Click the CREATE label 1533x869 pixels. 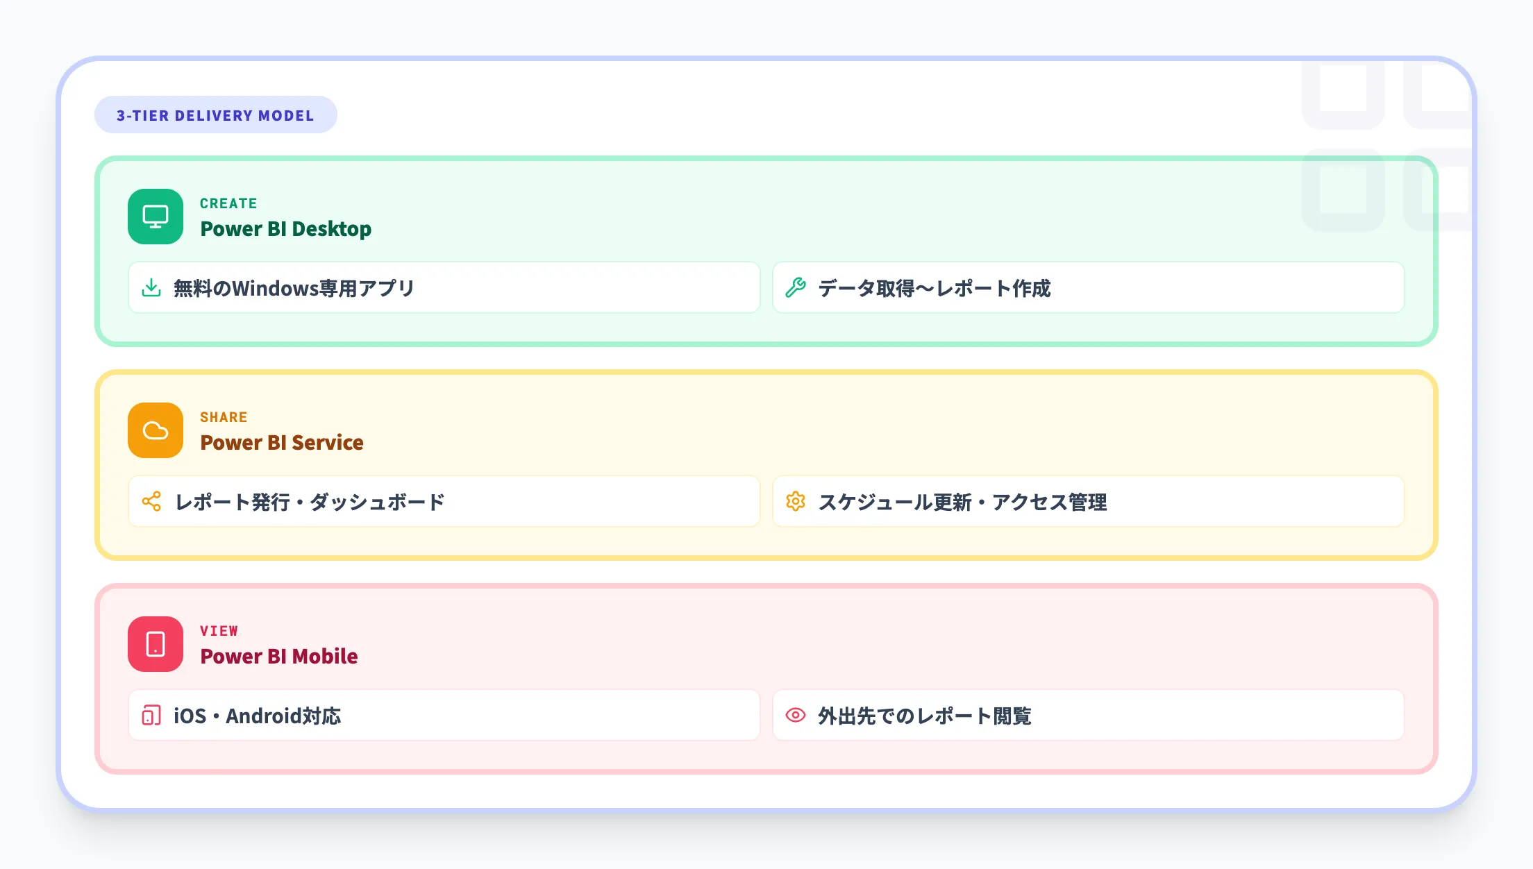(x=228, y=203)
